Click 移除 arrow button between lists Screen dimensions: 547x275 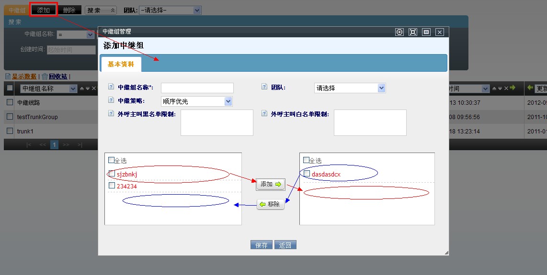click(x=271, y=204)
